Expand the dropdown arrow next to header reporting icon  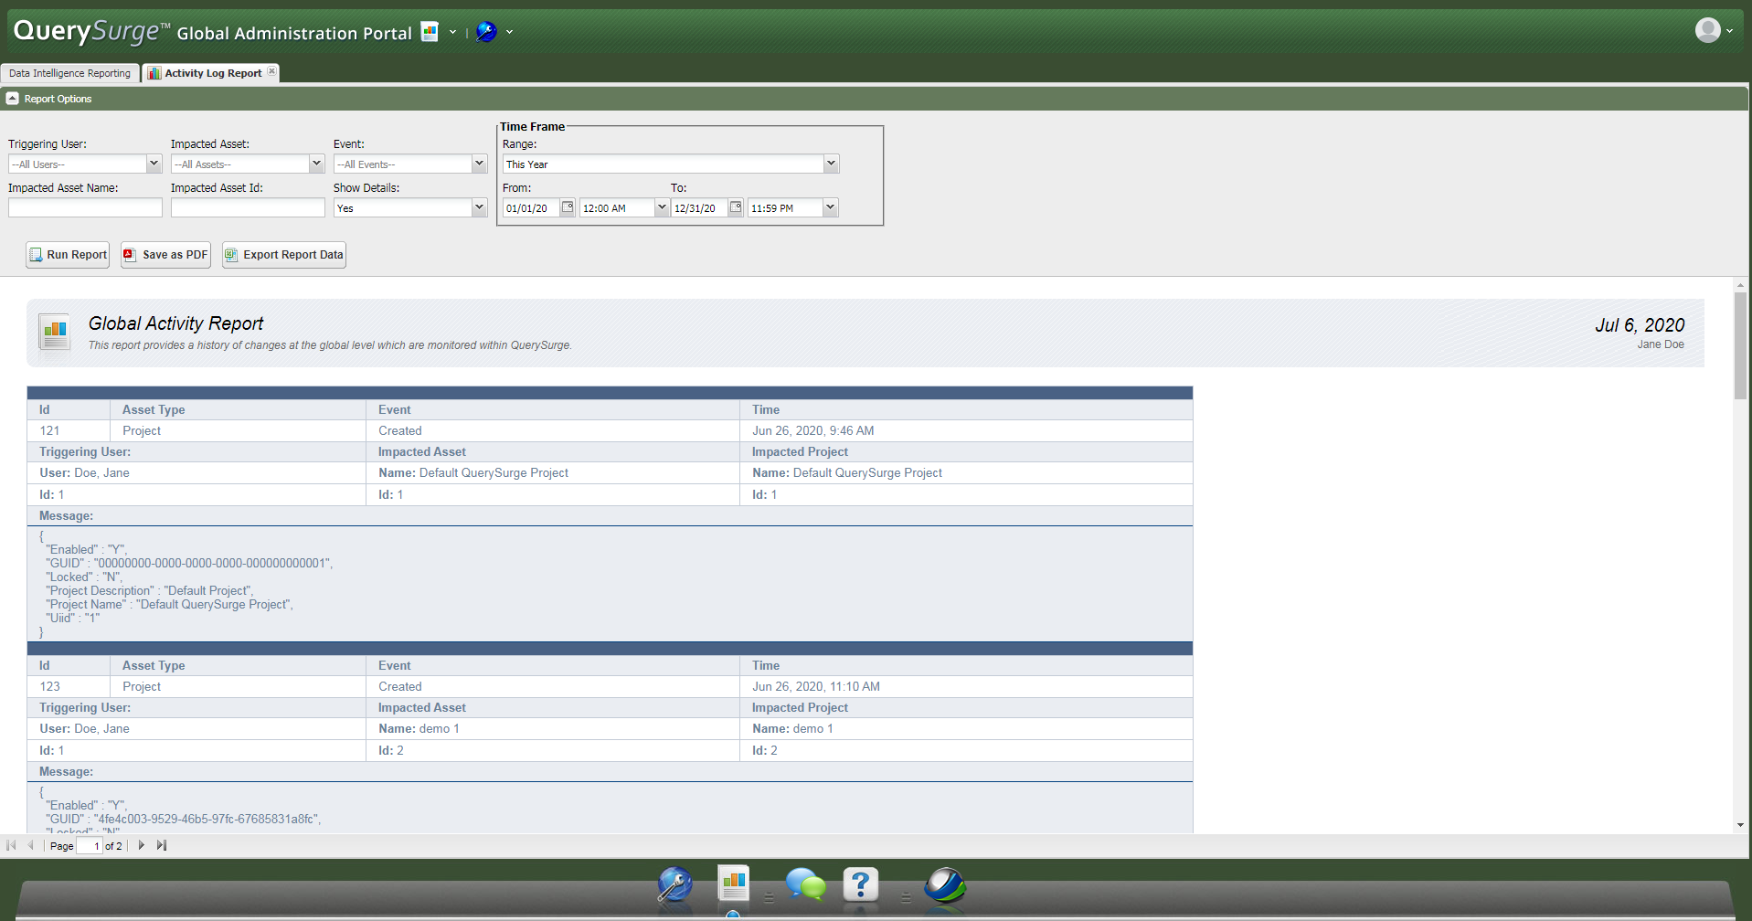tap(452, 32)
